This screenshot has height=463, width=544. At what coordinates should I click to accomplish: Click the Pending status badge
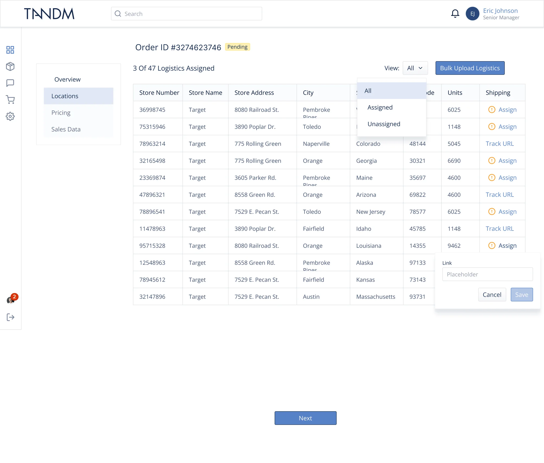click(x=237, y=47)
